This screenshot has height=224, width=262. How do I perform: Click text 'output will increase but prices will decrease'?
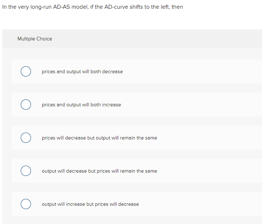90,204
